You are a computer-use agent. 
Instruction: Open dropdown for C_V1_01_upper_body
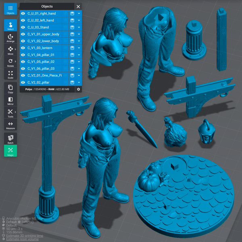[79, 34]
